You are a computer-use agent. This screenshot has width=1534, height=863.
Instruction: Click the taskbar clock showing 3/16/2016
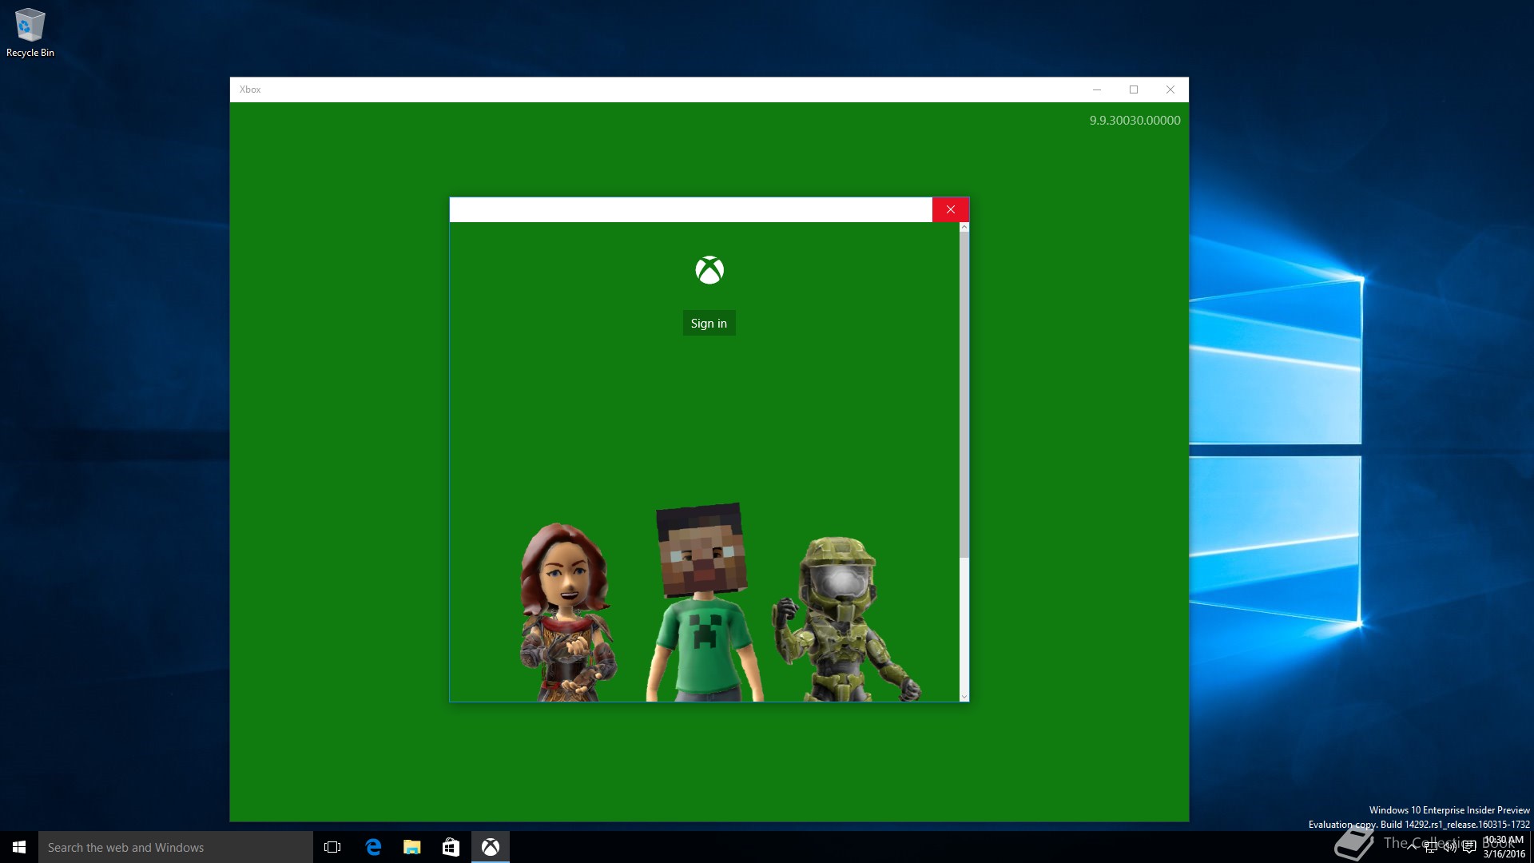point(1504,847)
